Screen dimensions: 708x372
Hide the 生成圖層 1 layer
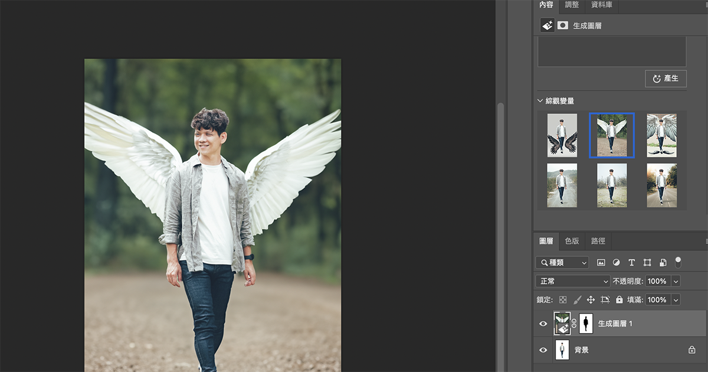543,324
